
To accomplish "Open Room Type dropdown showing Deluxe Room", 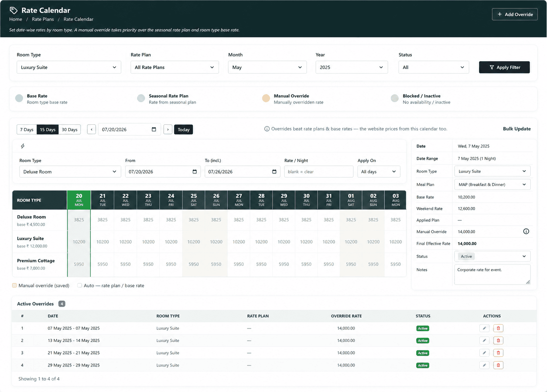I will click(70, 172).
